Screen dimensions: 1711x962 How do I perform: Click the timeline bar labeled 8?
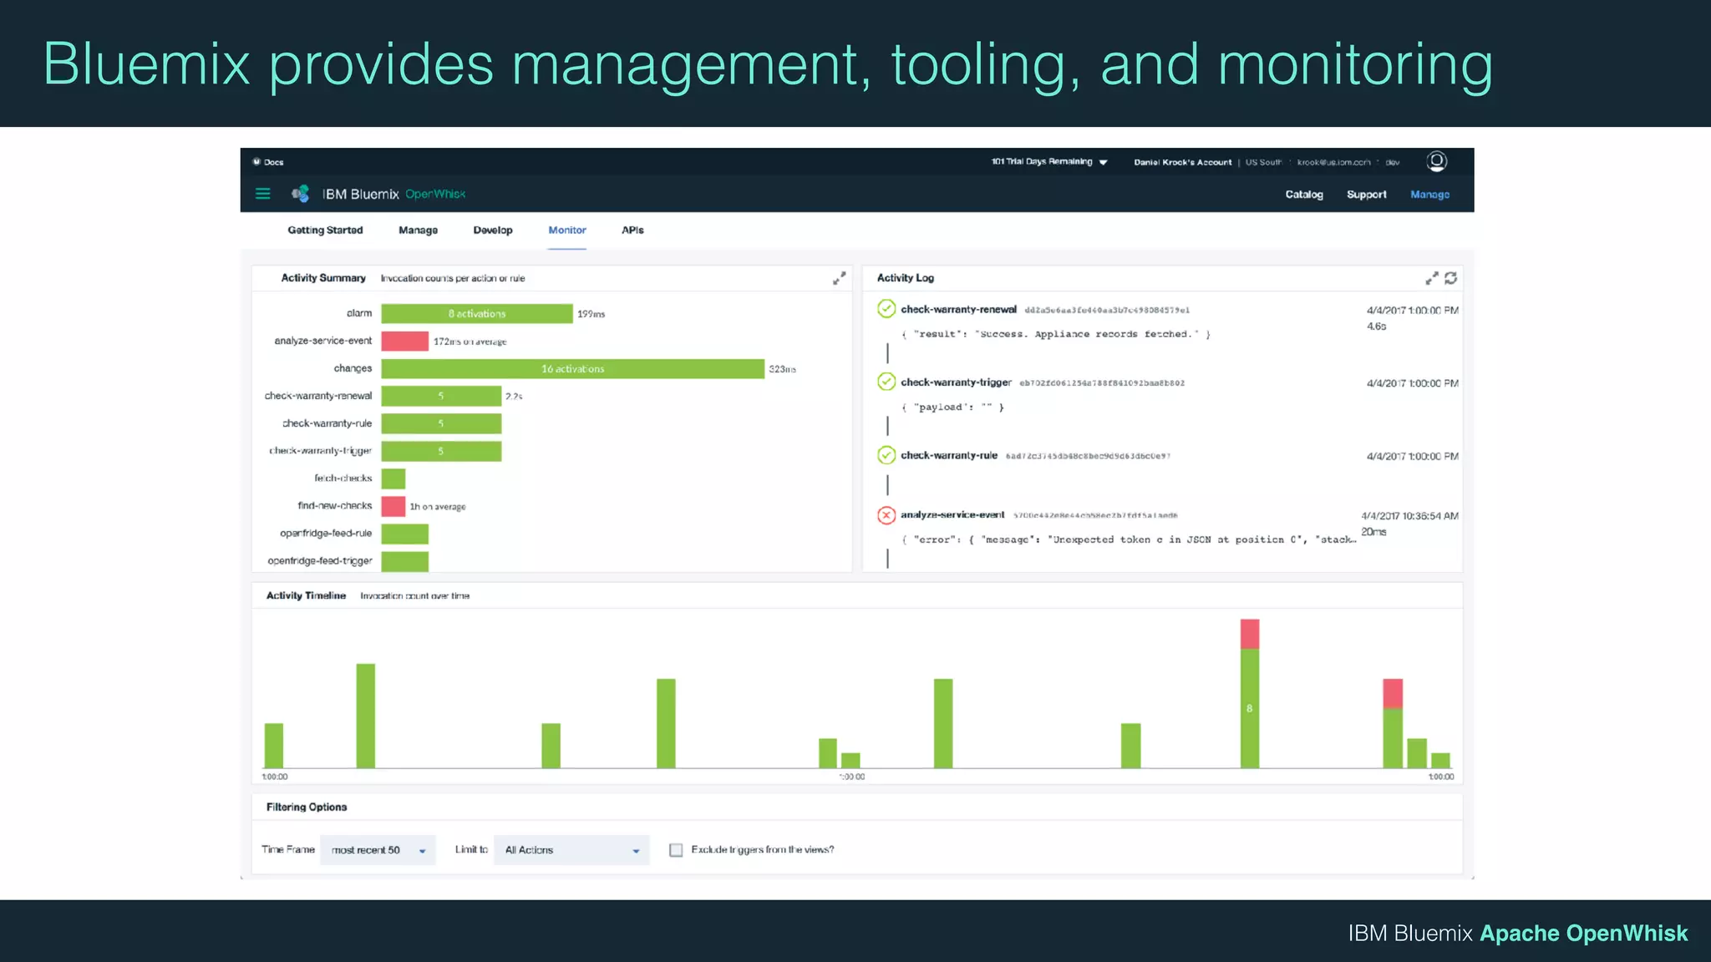click(1250, 708)
